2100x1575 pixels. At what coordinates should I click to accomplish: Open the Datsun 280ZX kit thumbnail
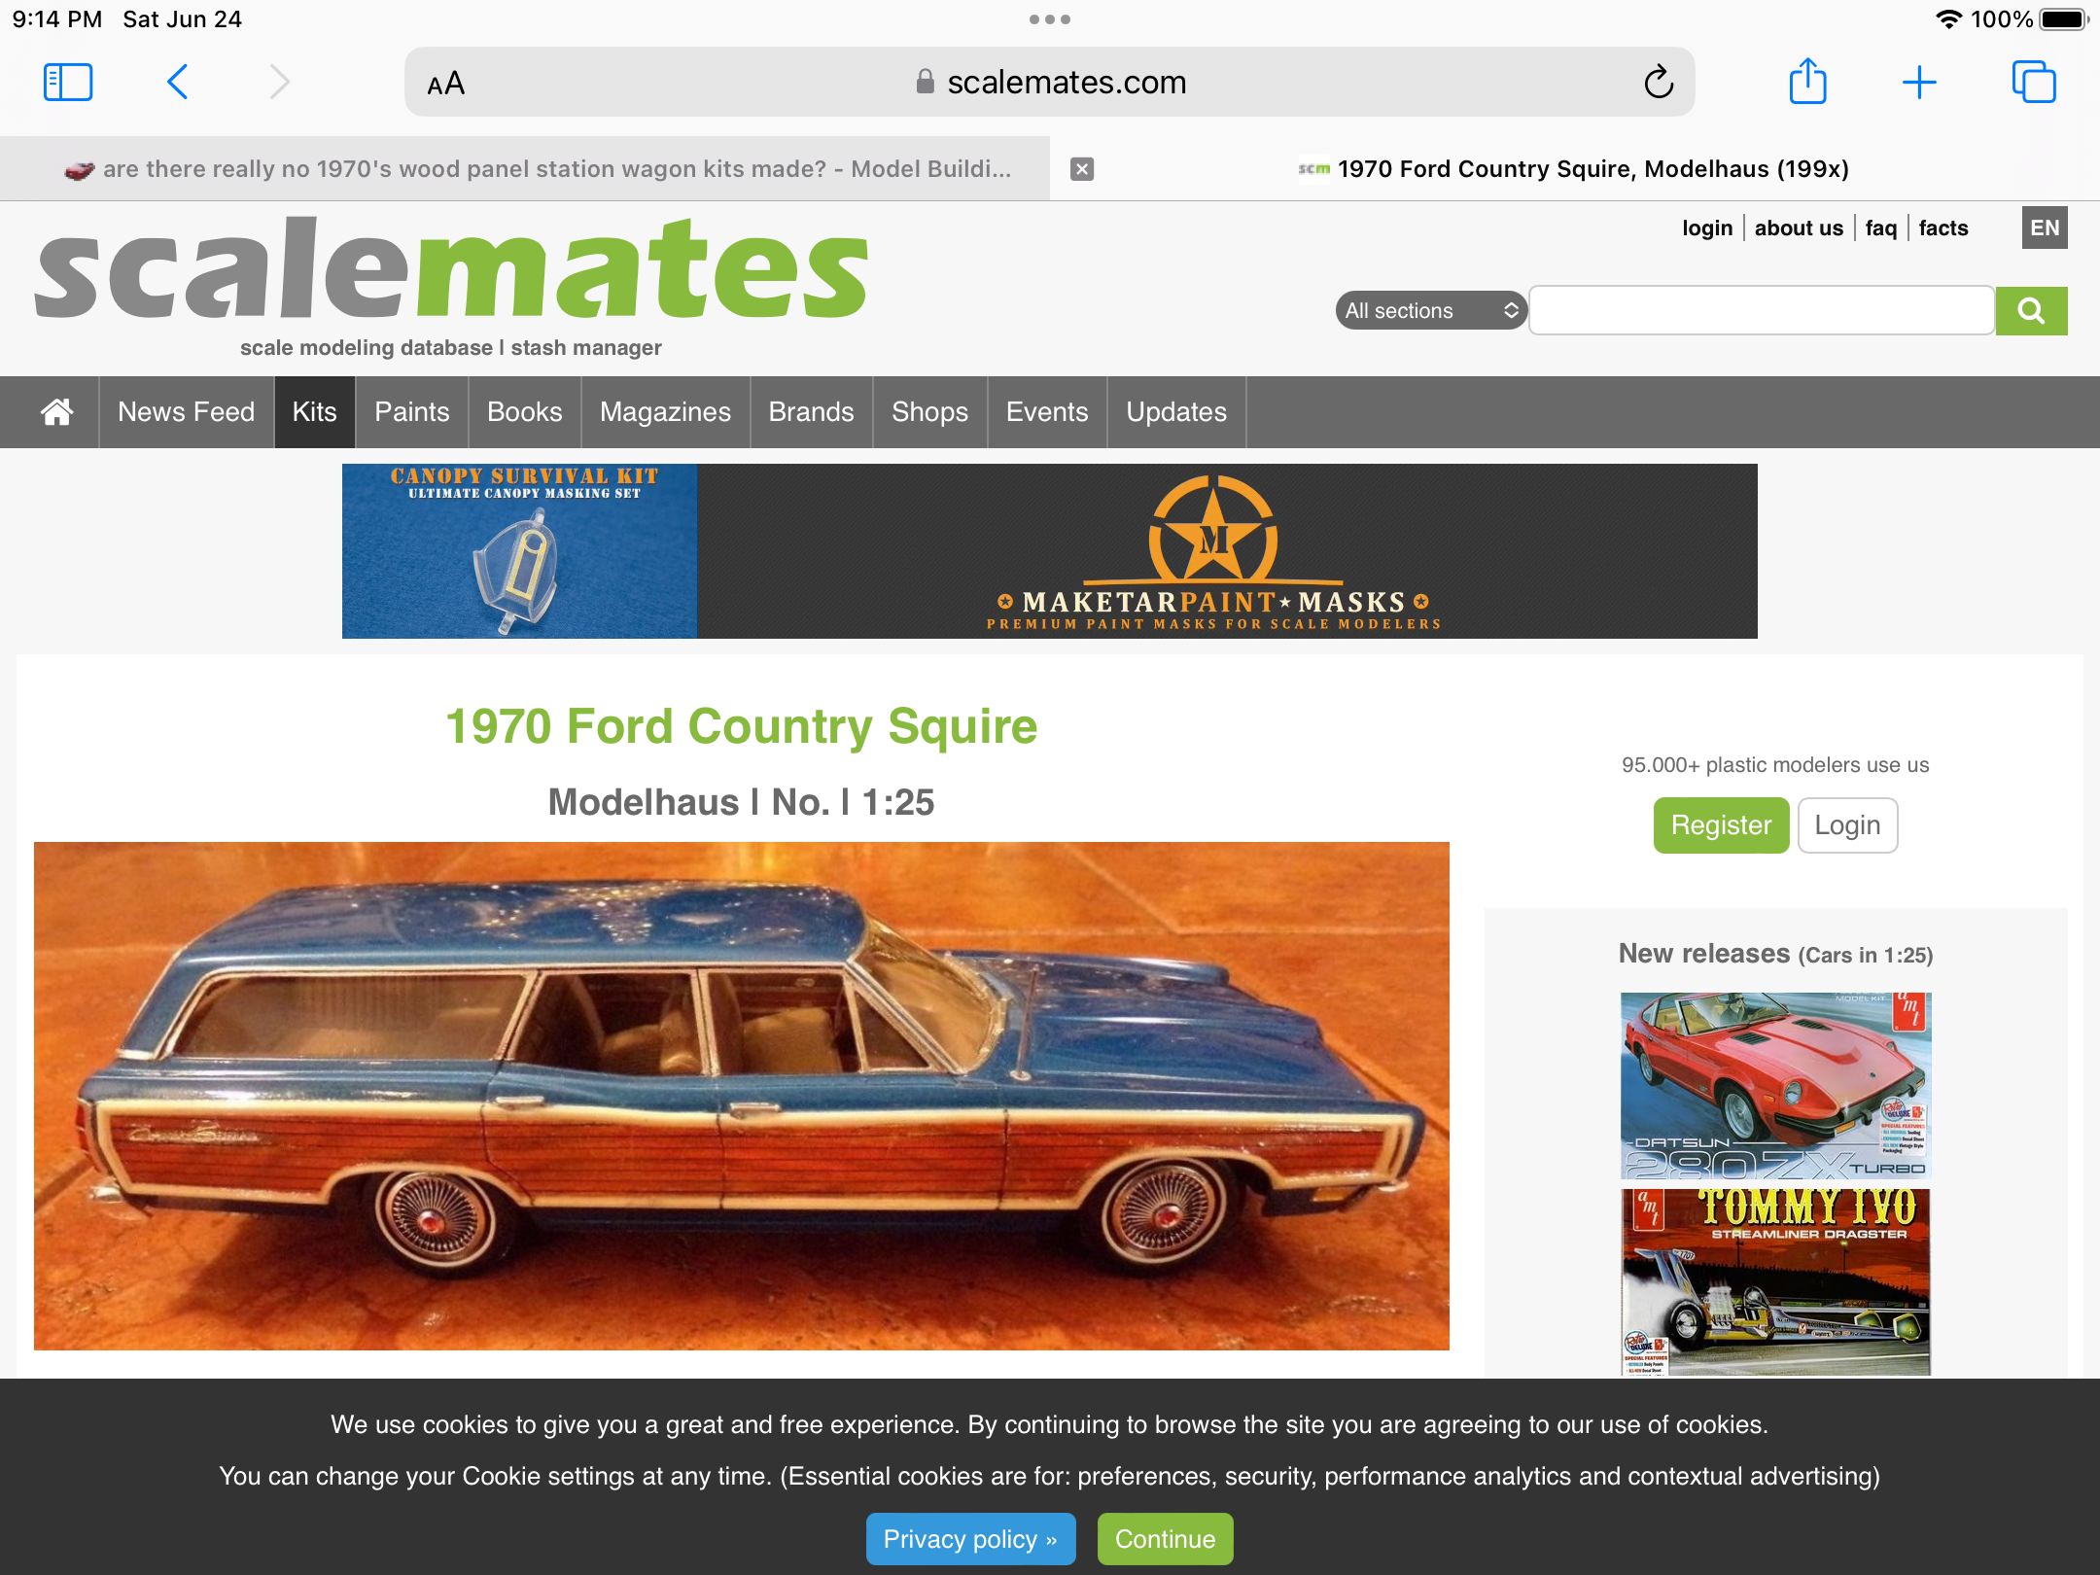coord(1775,1085)
